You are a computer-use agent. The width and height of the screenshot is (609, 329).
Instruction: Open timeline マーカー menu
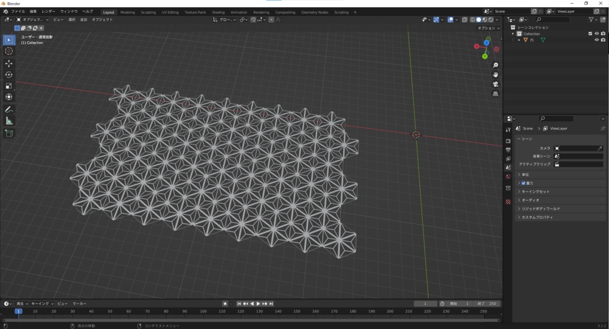coord(79,304)
